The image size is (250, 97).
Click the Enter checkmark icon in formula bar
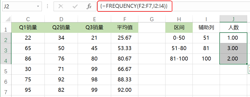75,6
